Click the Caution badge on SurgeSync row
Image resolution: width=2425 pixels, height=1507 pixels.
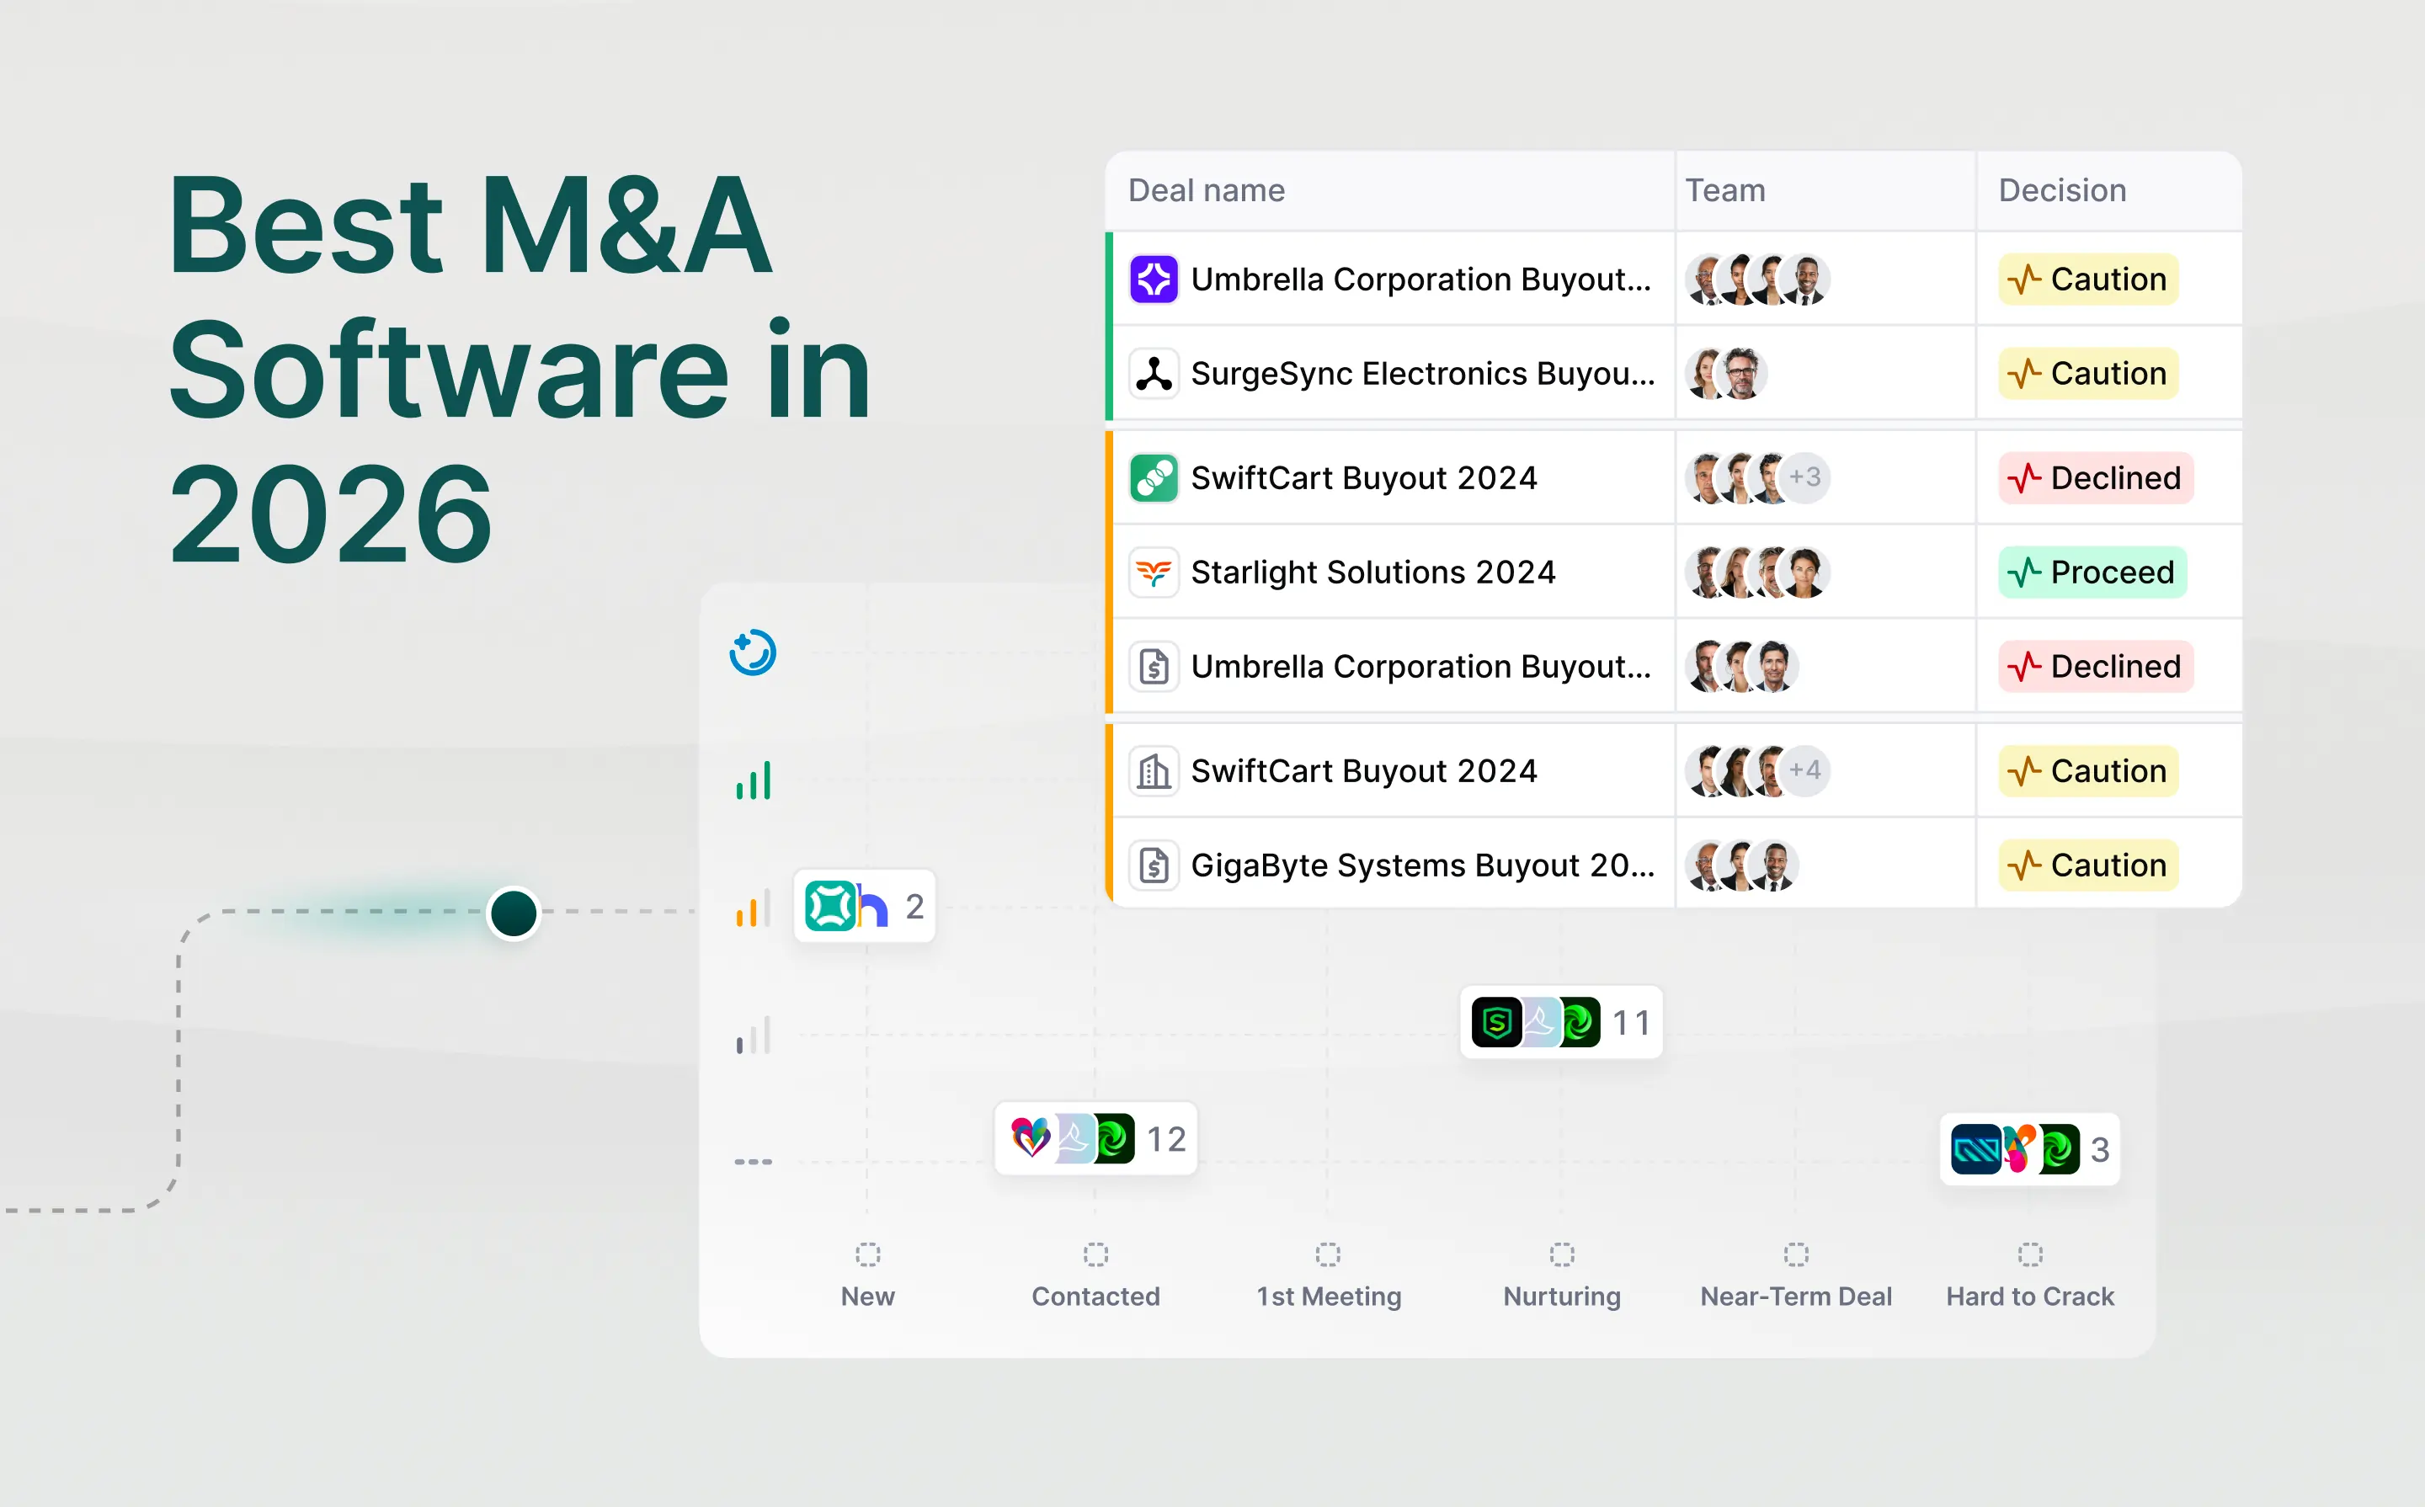pyautogui.click(x=2088, y=374)
